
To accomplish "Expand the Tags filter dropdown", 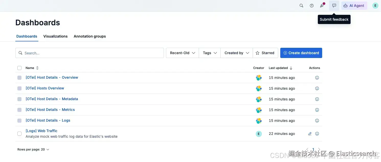I will point(210,53).
